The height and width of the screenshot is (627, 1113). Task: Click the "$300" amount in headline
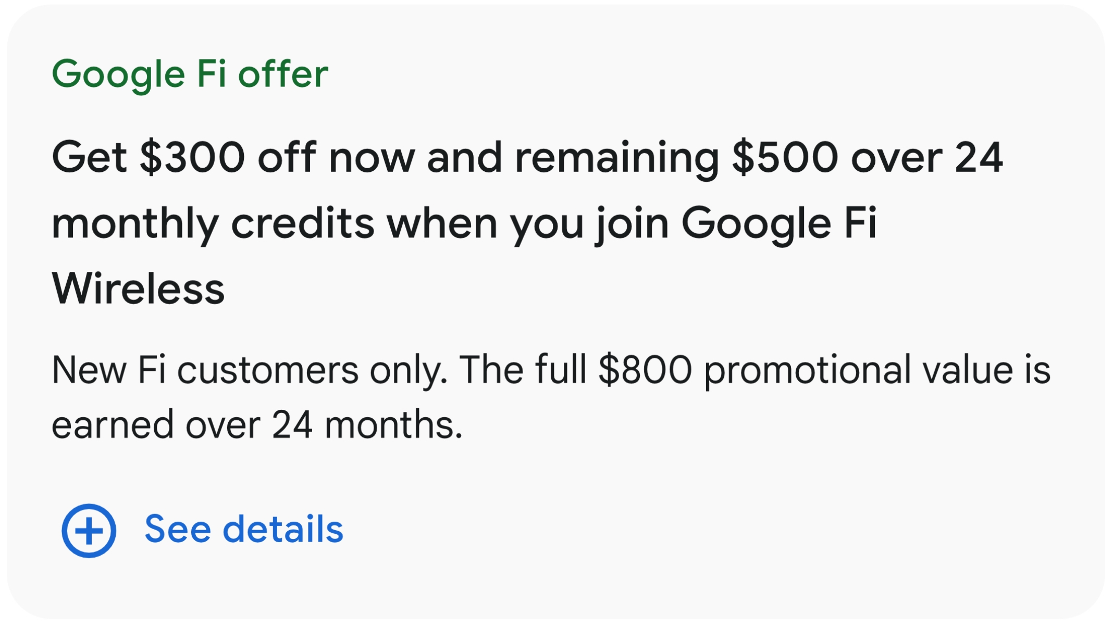(x=192, y=157)
